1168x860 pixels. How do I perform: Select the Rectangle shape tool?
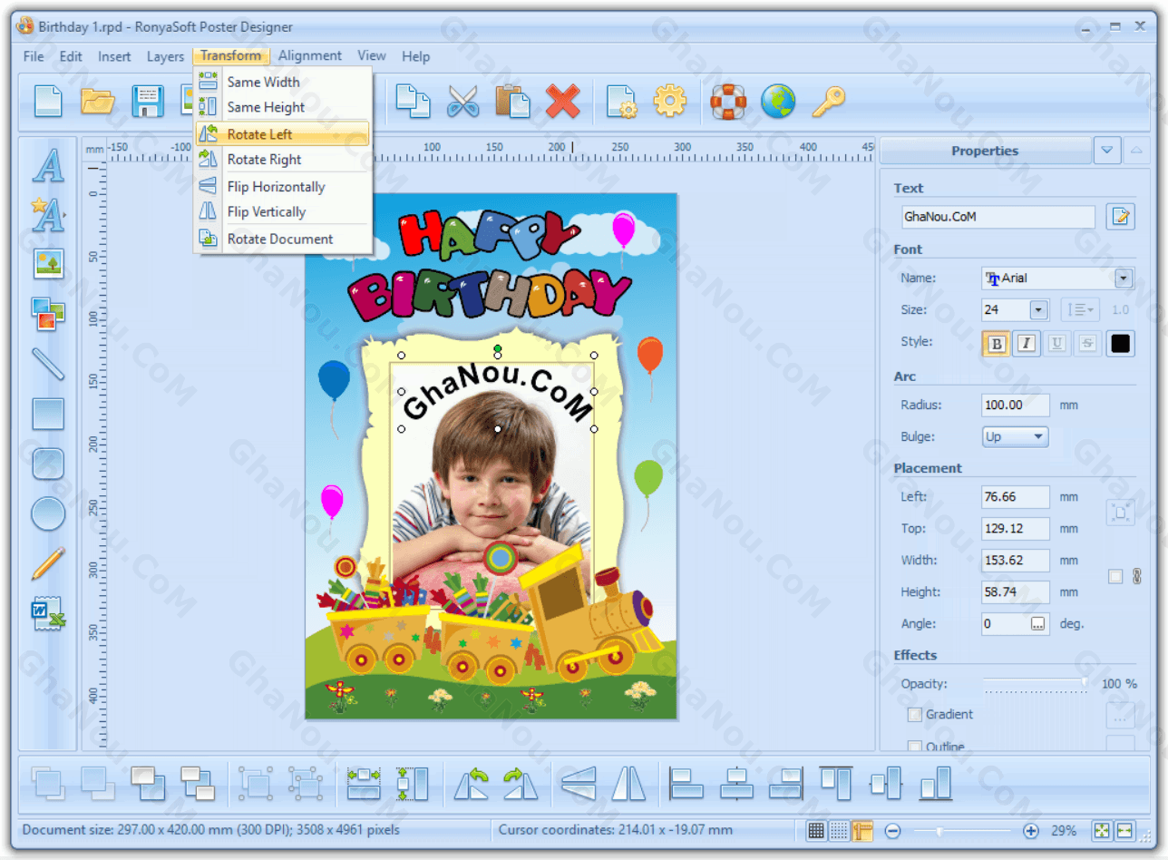click(x=48, y=414)
